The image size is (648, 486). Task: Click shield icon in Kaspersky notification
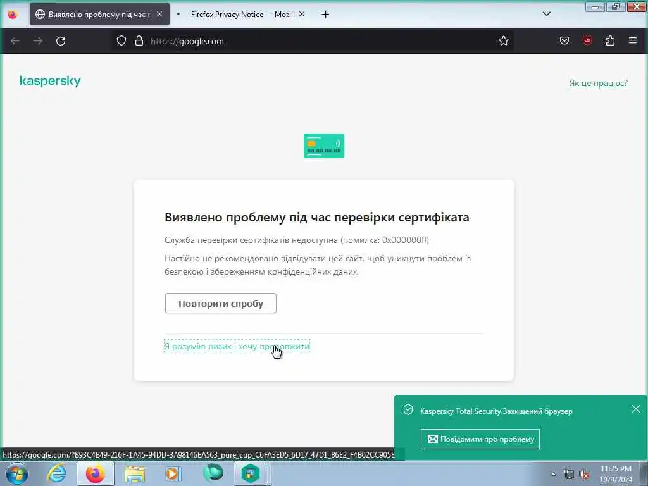[408, 409]
